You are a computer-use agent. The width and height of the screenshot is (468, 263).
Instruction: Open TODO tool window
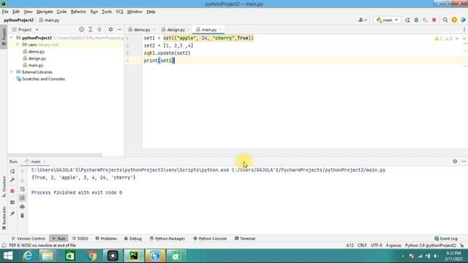click(80, 239)
